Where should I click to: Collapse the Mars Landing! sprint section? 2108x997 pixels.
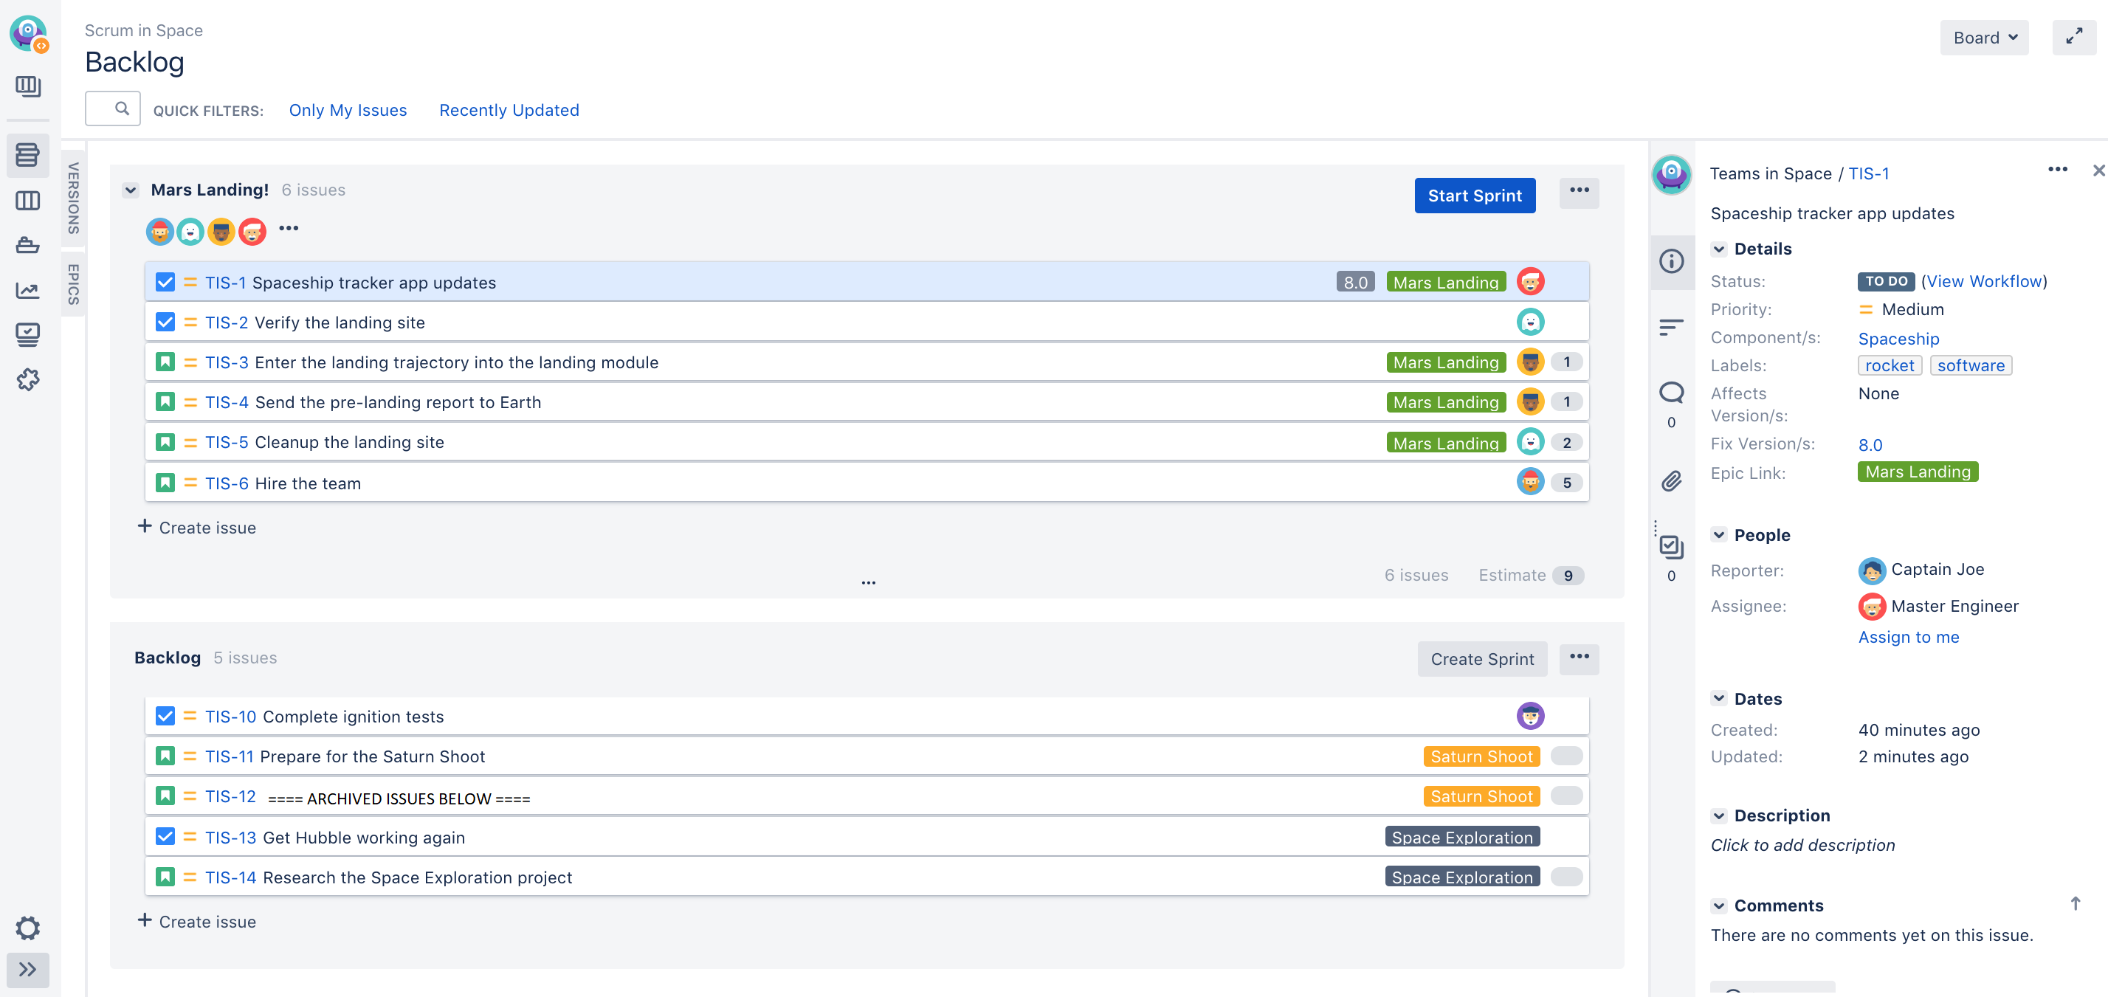point(131,190)
